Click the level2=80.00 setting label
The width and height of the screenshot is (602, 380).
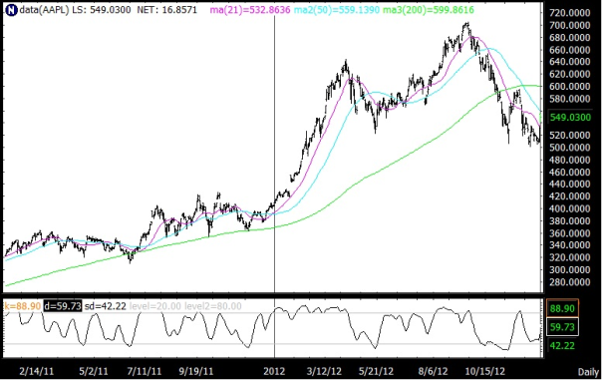[213, 306]
